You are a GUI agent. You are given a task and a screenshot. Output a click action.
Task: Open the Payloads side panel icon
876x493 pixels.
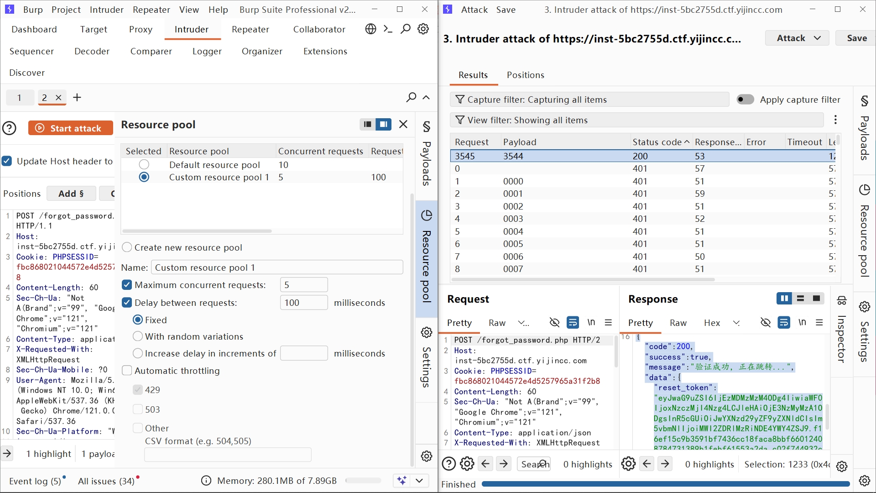pyautogui.click(x=426, y=126)
